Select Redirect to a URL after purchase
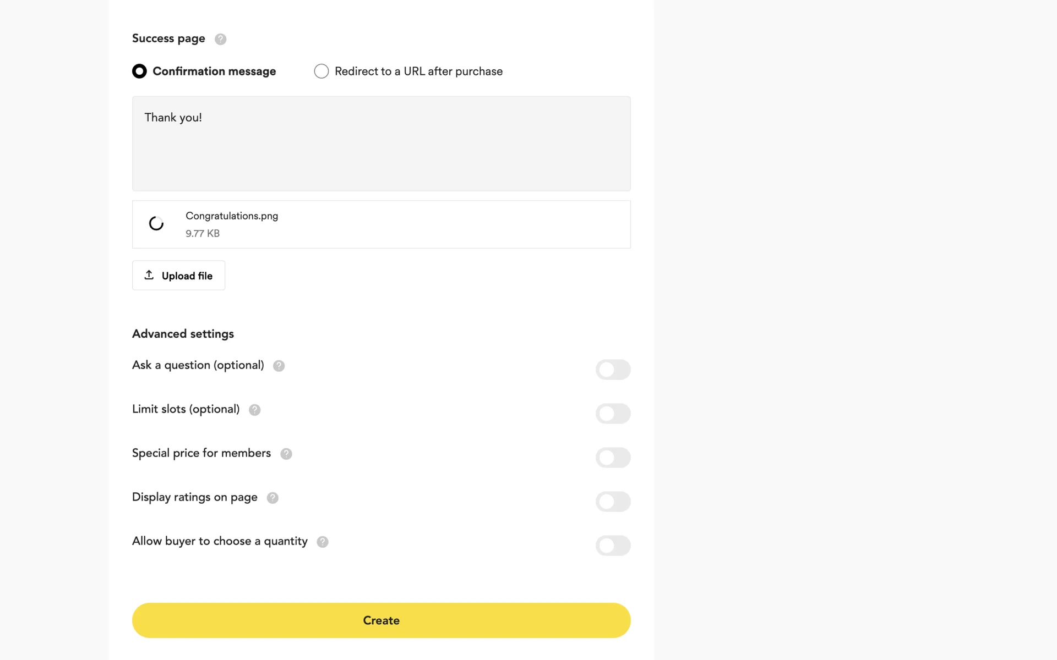 coord(322,71)
